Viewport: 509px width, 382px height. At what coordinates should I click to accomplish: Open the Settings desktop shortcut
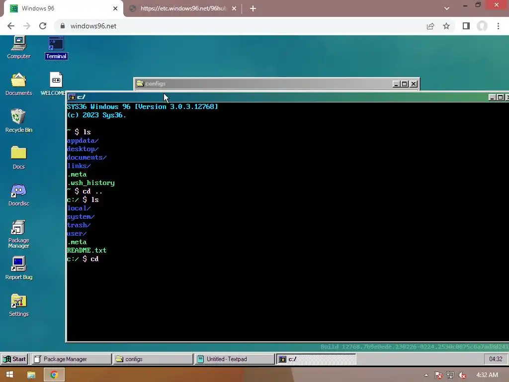18,305
